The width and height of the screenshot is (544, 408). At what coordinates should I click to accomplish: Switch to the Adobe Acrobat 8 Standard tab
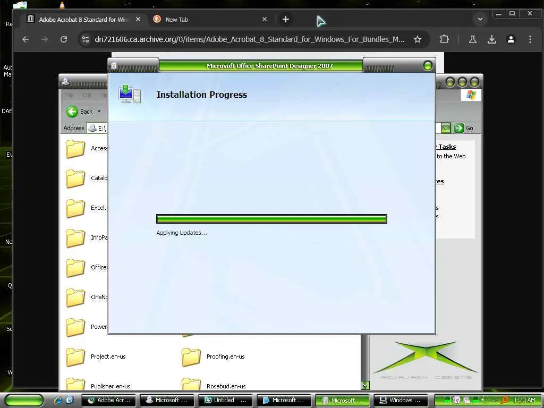(83, 20)
